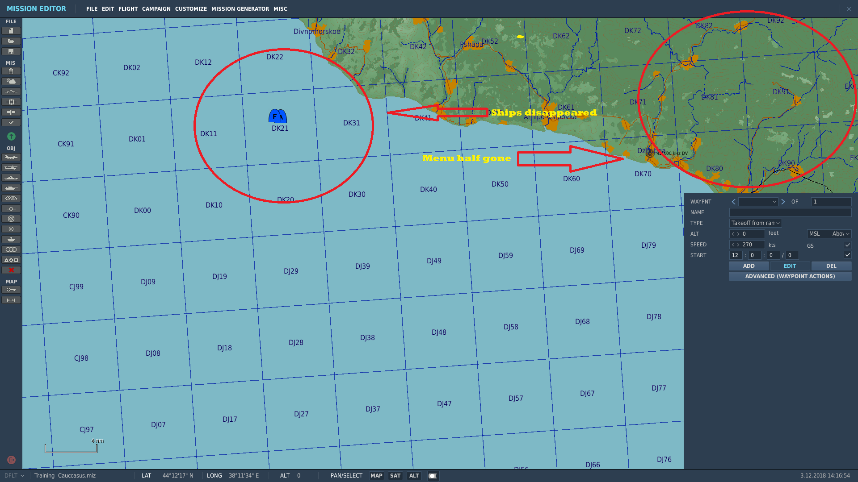The width and height of the screenshot is (858, 482).
Task: Select the blue unit marker near DK21
Action: [278, 116]
